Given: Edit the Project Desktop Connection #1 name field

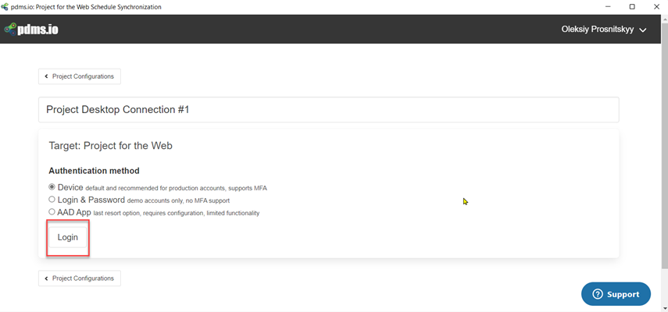Looking at the screenshot, I should point(328,110).
